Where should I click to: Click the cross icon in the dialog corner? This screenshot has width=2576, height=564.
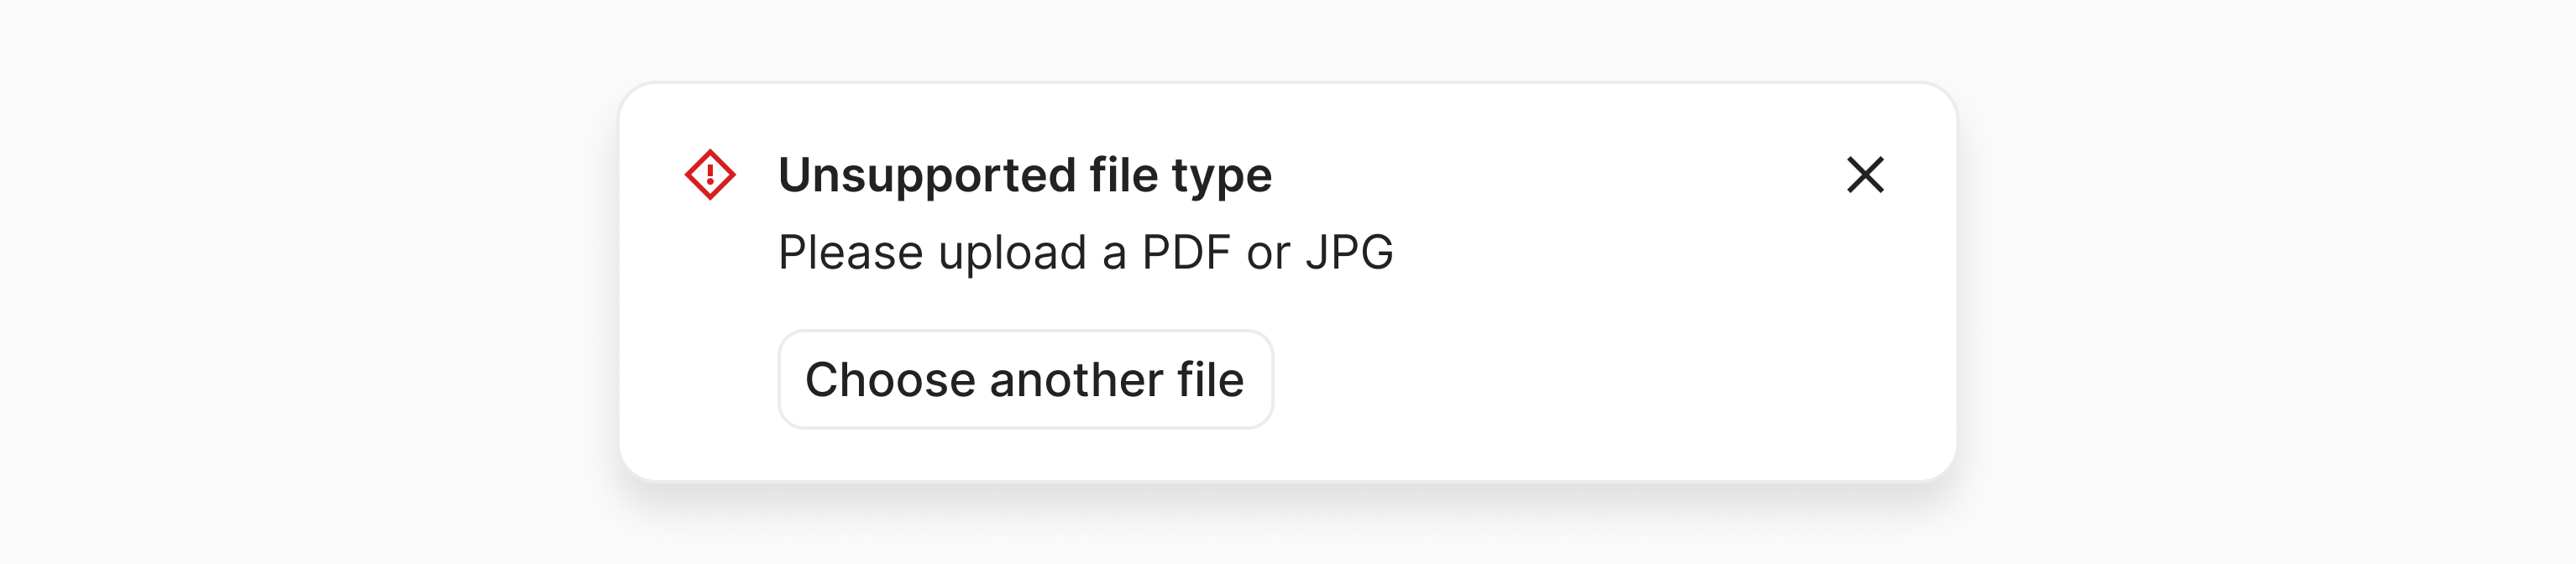1865,175
